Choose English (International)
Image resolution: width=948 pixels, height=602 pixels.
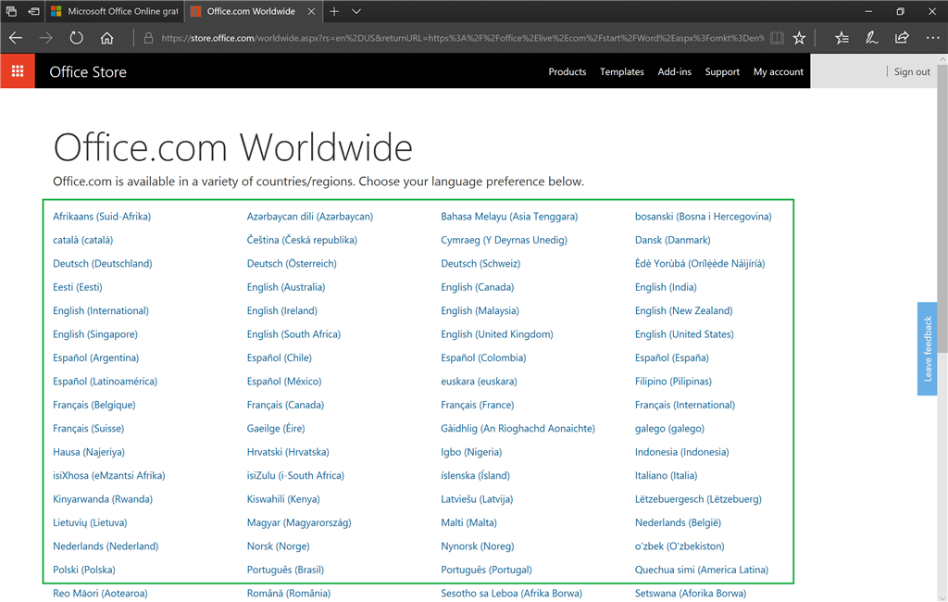click(x=100, y=310)
